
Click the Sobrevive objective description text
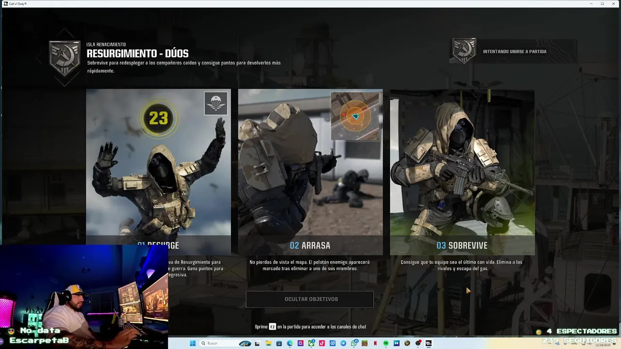[x=461, y=265]
